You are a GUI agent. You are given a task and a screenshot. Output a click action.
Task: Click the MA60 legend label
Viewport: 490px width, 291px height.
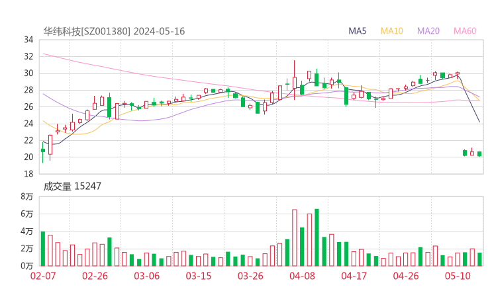point(465,31)
